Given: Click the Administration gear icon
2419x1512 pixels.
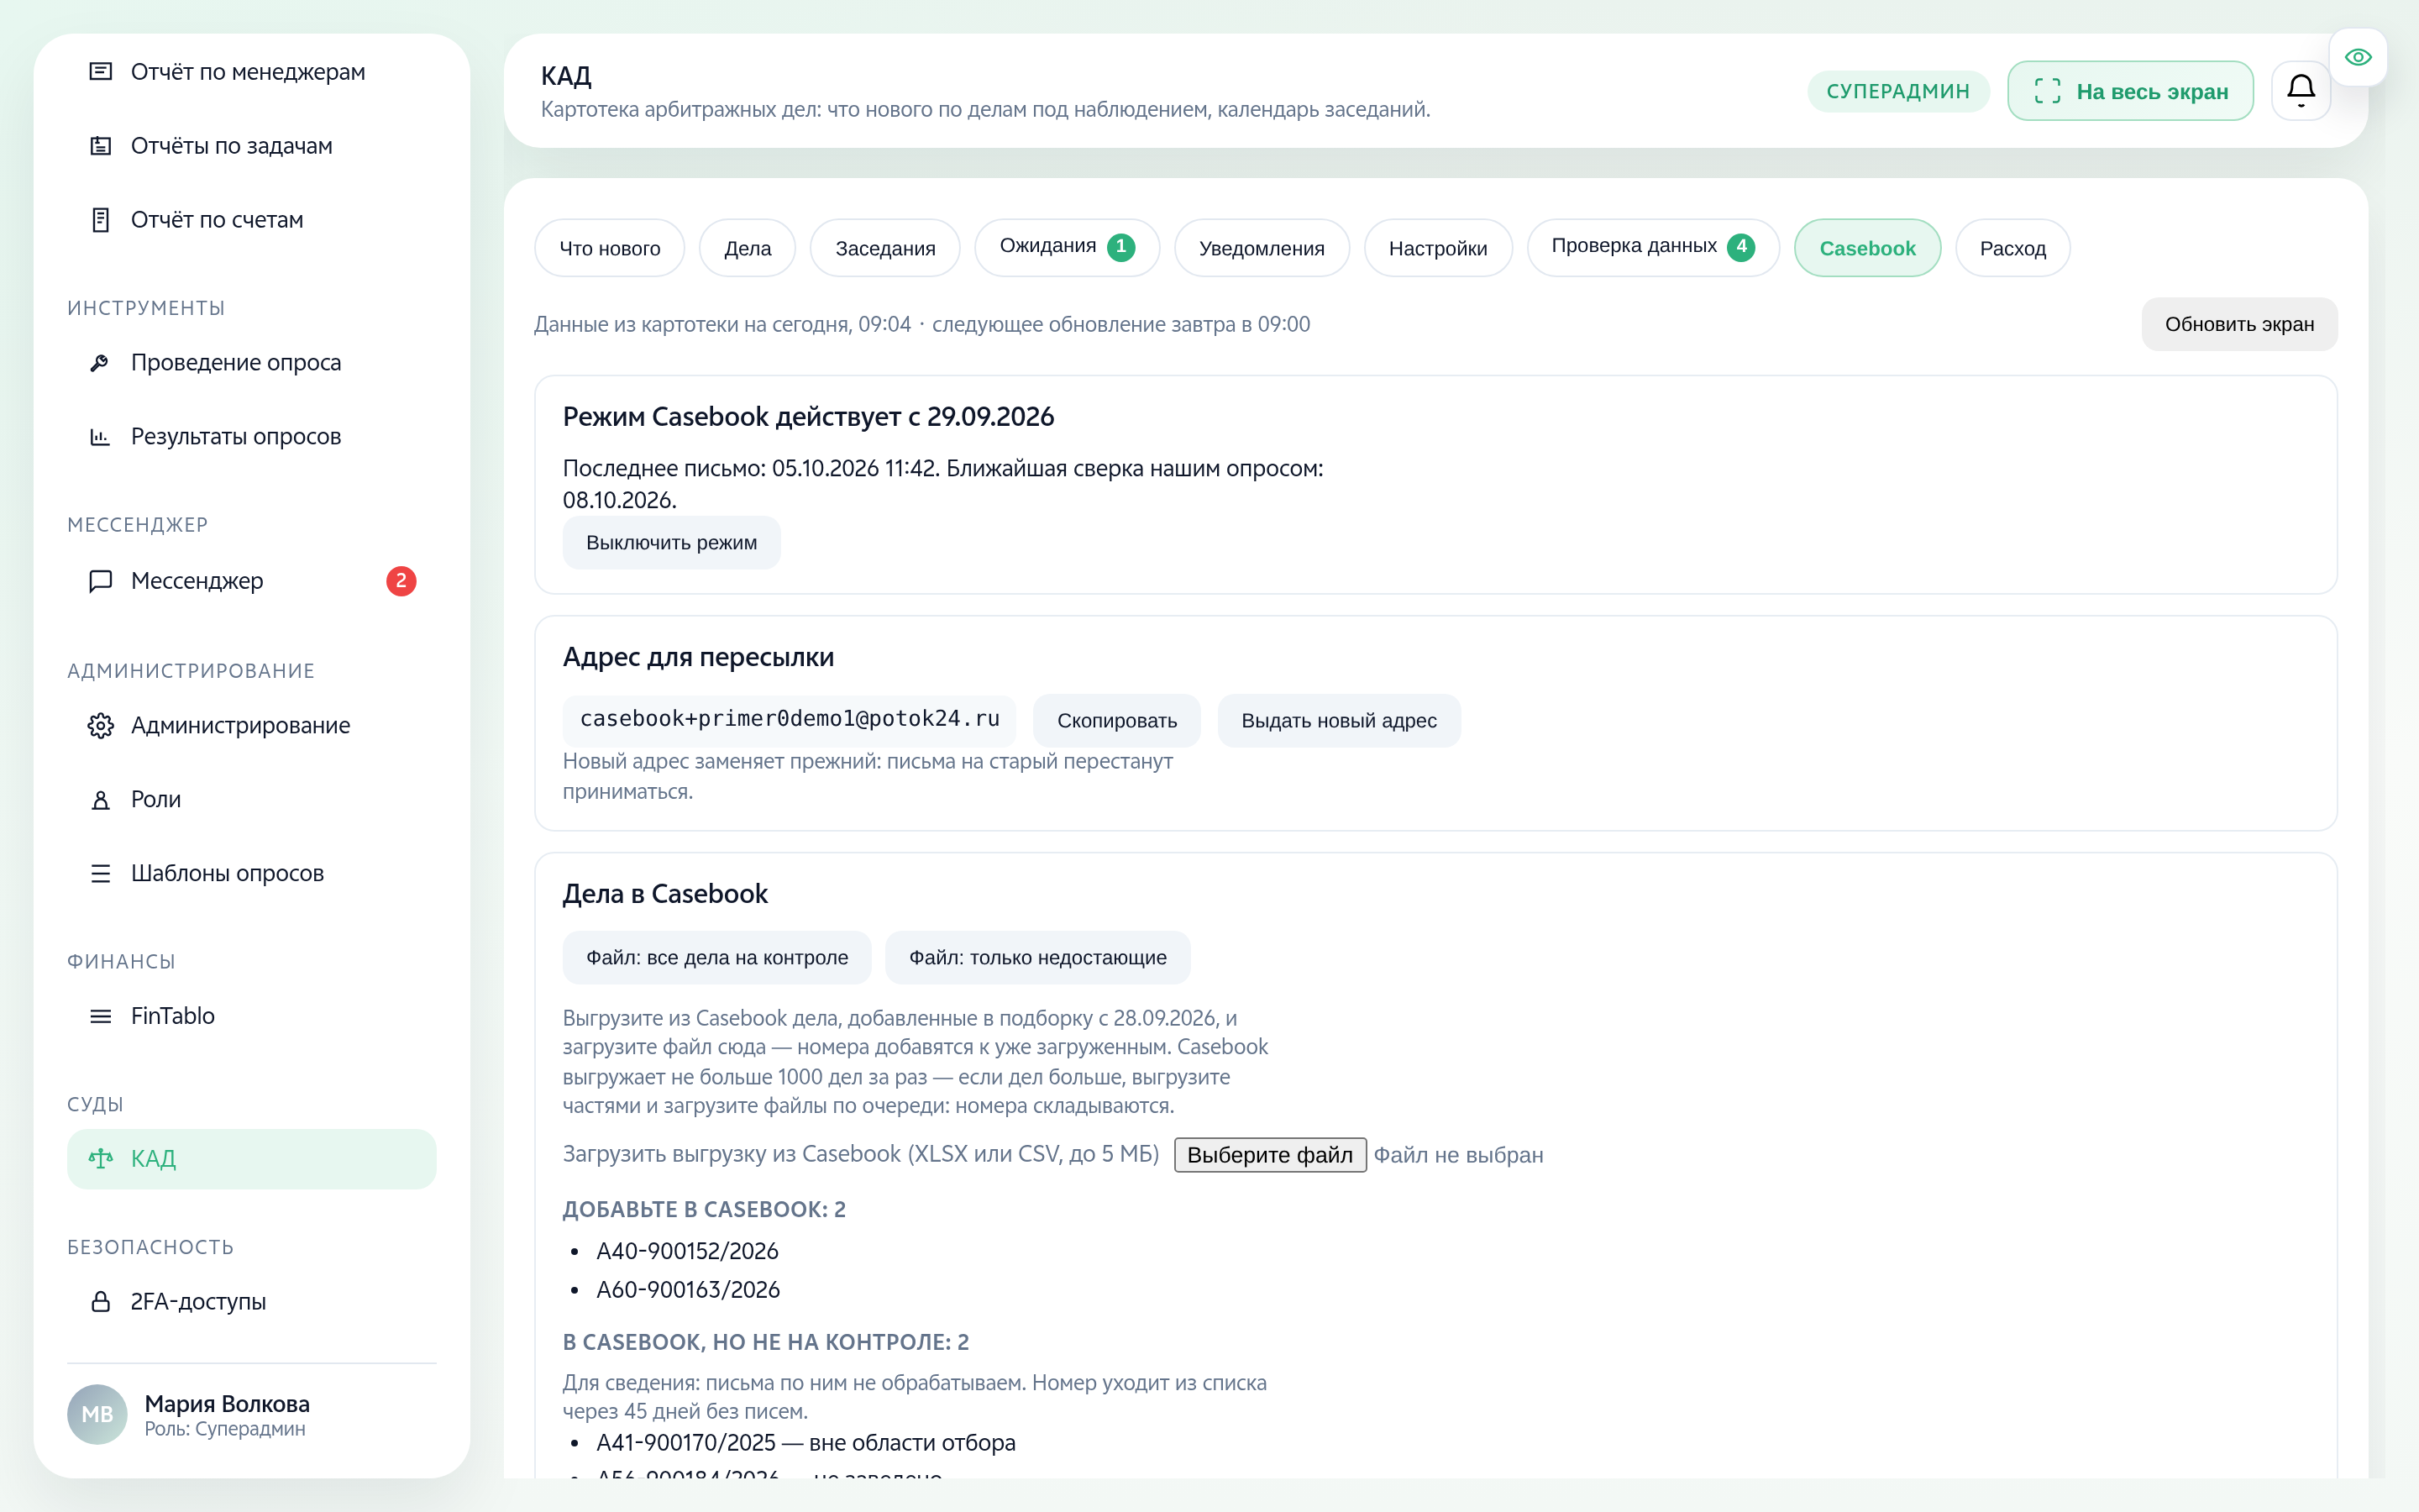Looking at the screenshot, I should [100, 725].
